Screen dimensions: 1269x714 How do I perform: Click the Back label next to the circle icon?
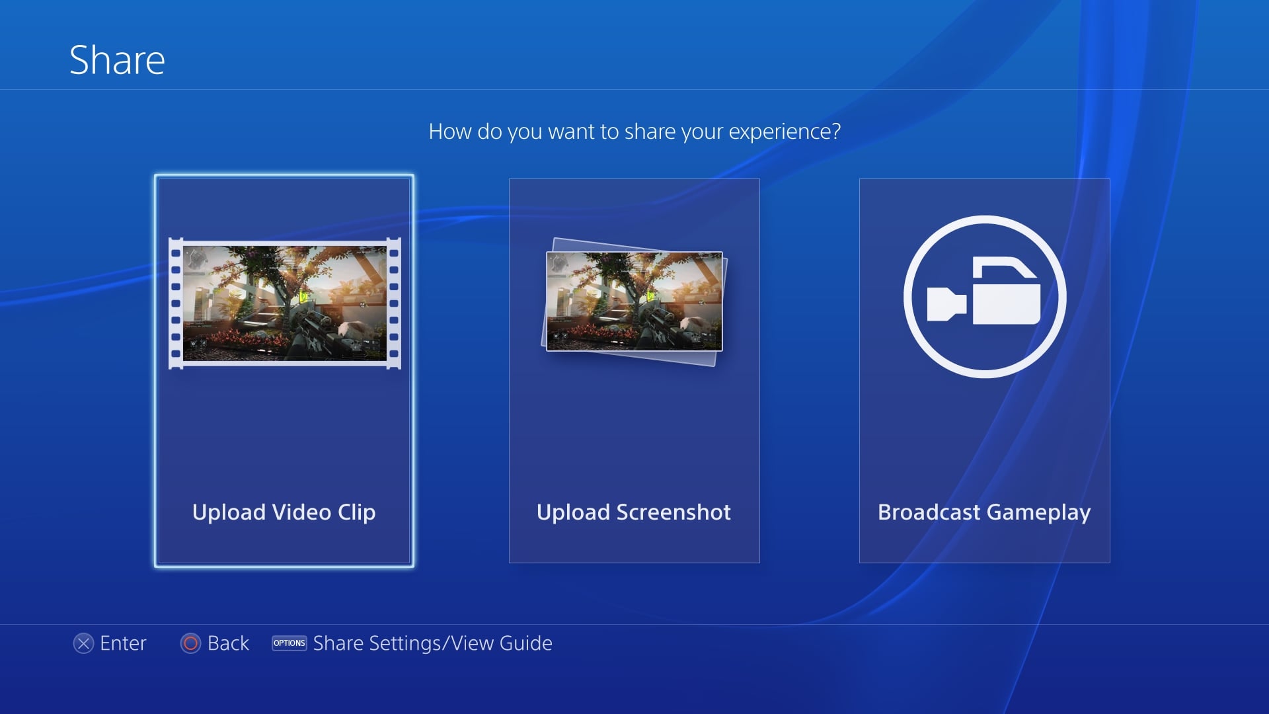click(x=228, y=643)
